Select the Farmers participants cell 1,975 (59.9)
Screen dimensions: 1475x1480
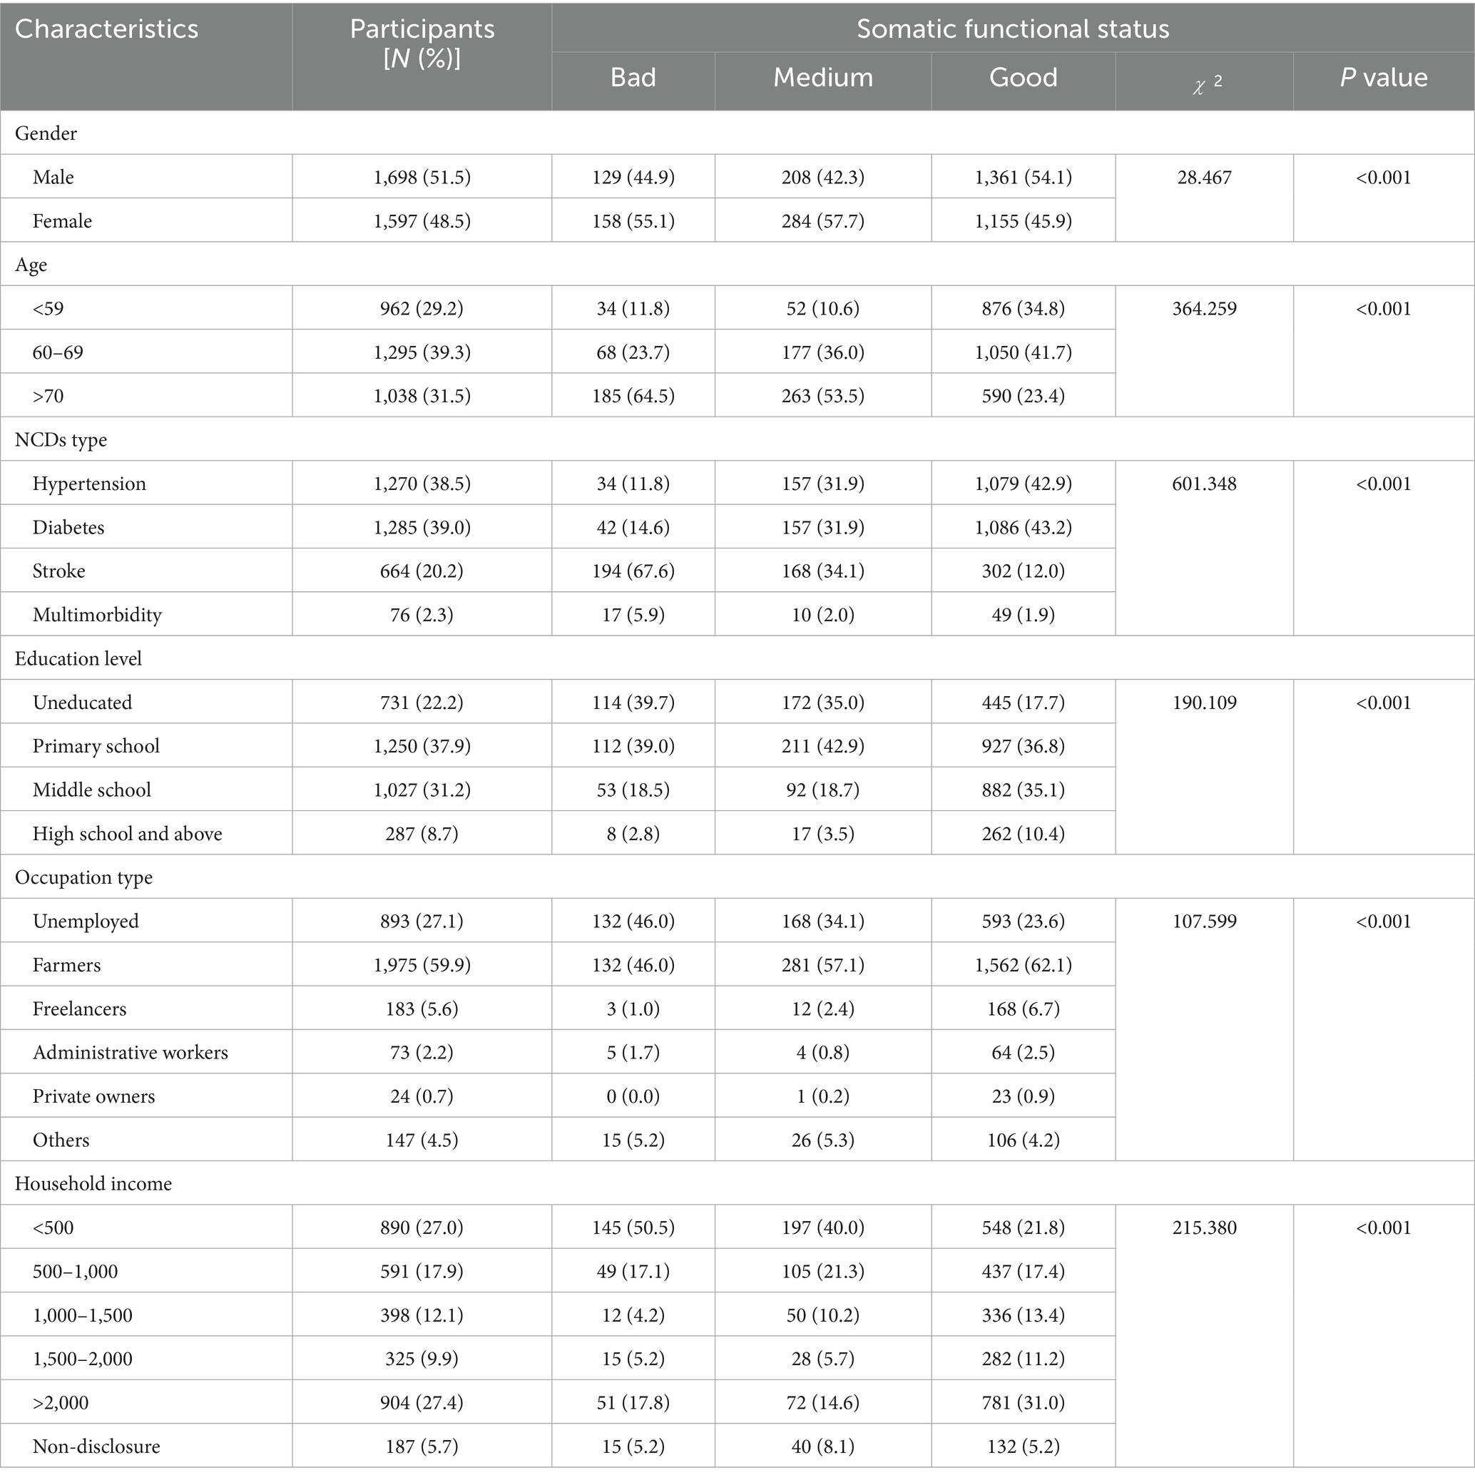coord(422,965)
